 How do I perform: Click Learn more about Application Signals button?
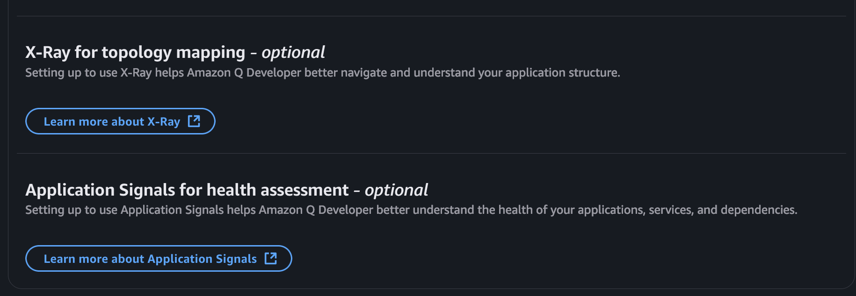(150, 259)
